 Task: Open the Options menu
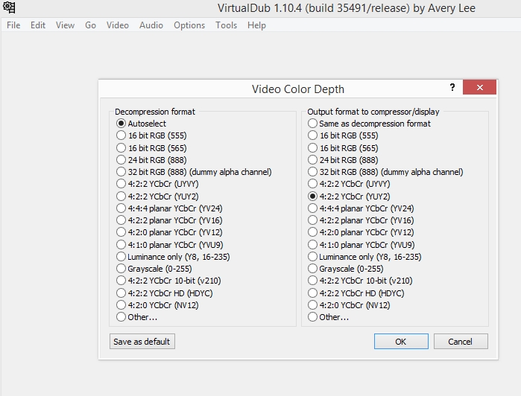[189, 25]
